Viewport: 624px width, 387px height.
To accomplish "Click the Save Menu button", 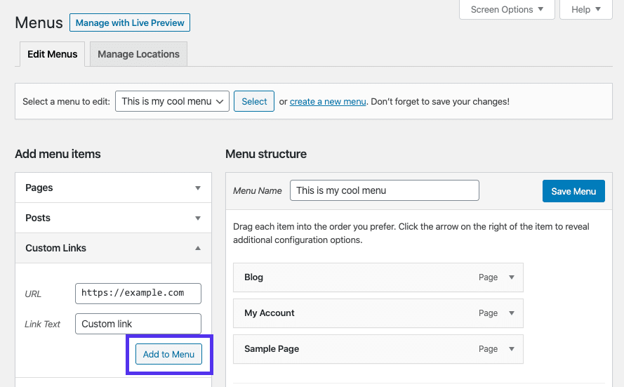I will (x=573, y=191).
